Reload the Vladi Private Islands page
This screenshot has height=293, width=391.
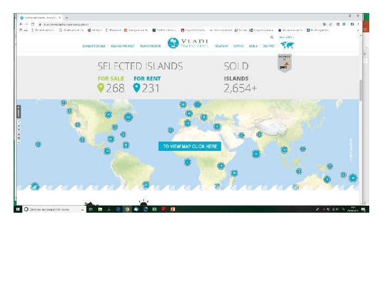coord(33,24)
